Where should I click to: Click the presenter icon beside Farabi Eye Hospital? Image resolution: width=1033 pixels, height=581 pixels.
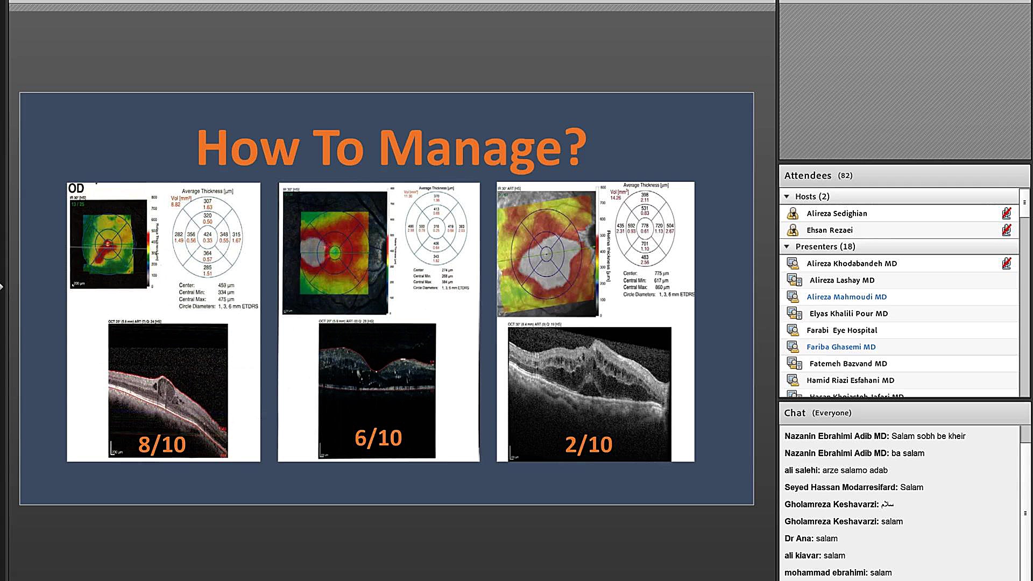pyautogui.click(x=793, y=330)
